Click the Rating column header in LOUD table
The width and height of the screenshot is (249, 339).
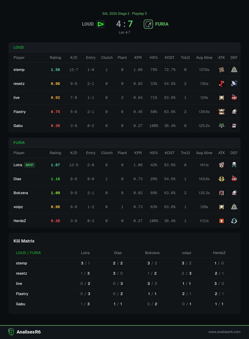pos(55,58)
